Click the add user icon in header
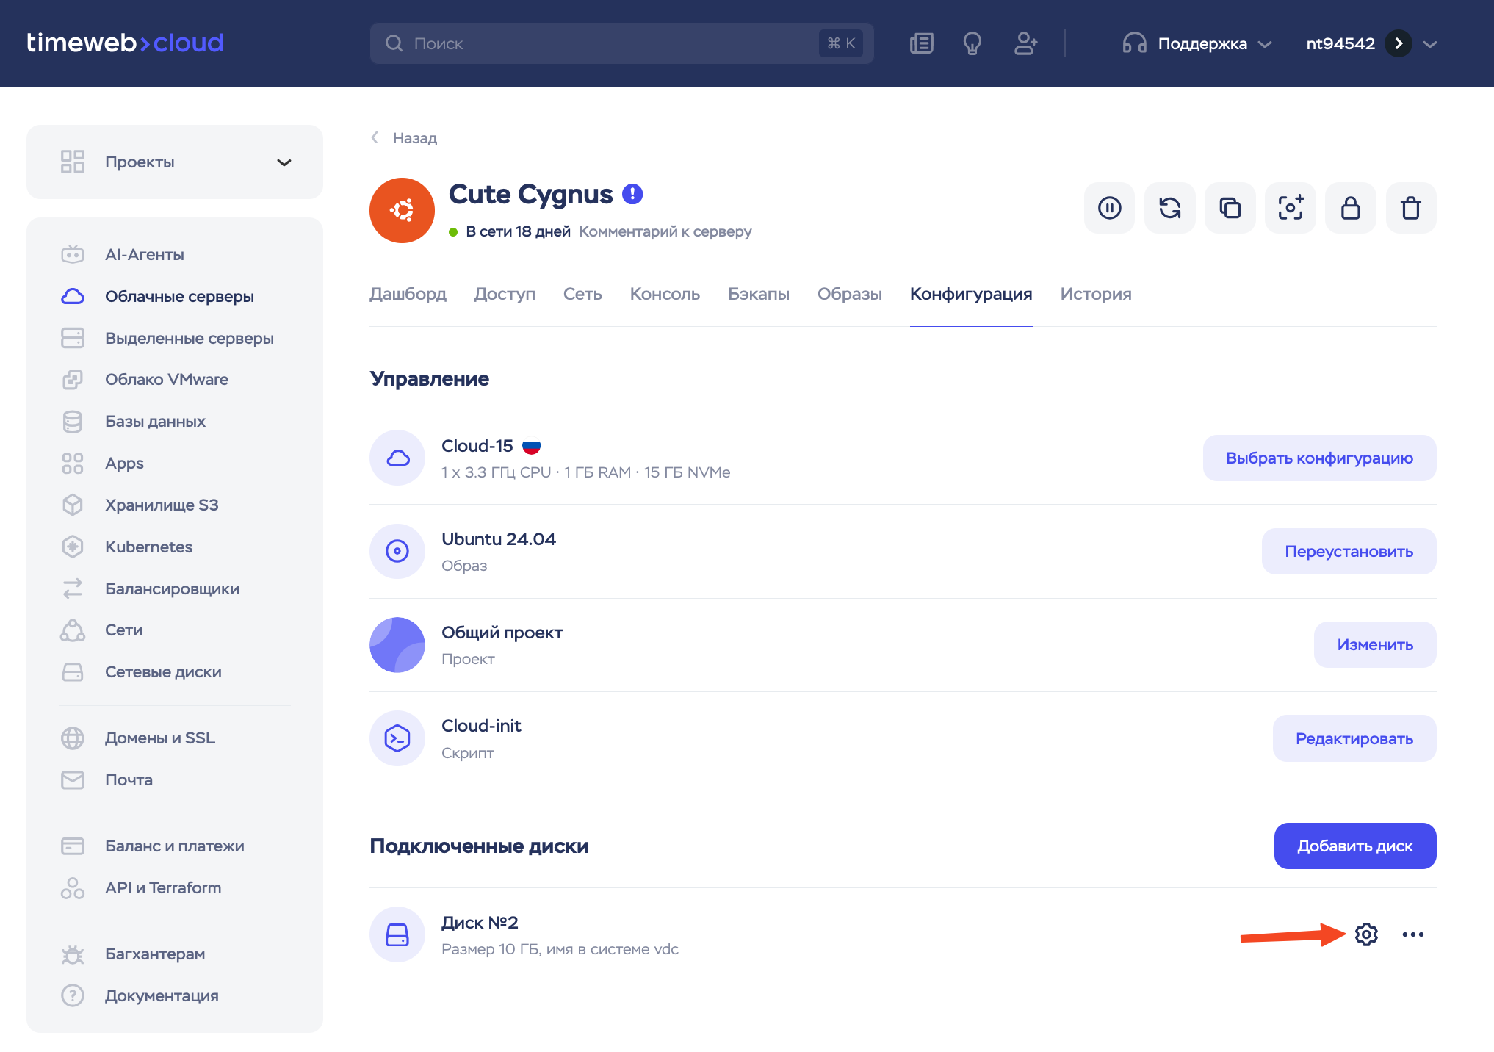The height and width of the screenshot is (1052, 1494). click(1025, 43)
